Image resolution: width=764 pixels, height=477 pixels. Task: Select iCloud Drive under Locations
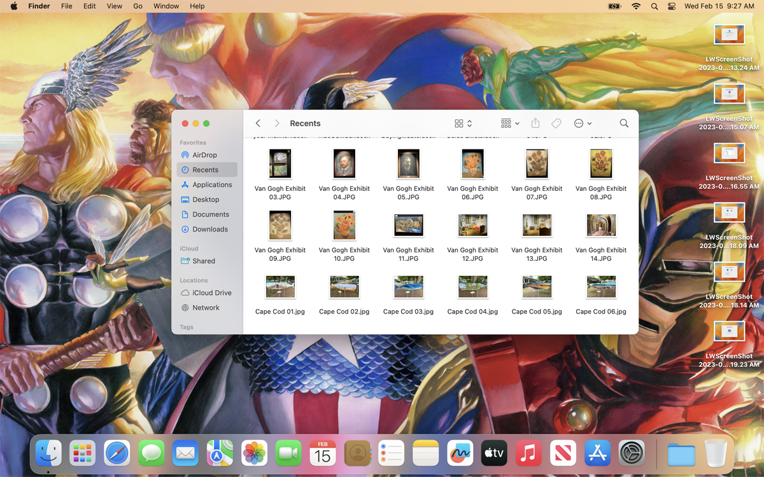click(211, 293)
